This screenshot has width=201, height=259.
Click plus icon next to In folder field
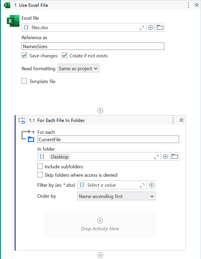coord(165,157)
